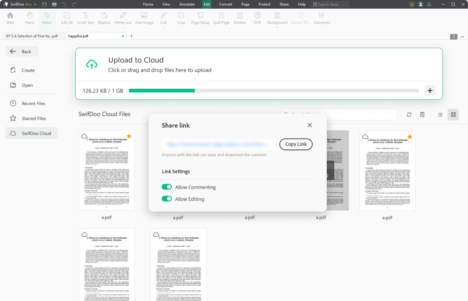Viewport: 468px width, 301px height.
Task: Click the cloud storage usage bar
Action: 274,90
